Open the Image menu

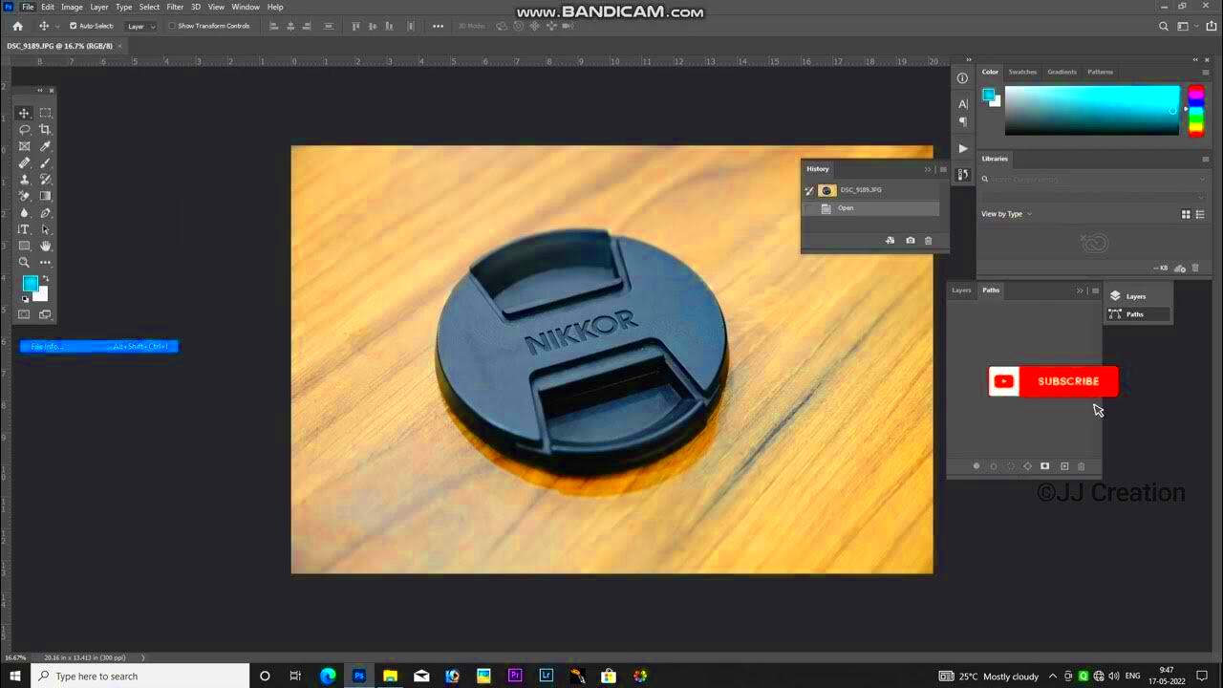72,7
